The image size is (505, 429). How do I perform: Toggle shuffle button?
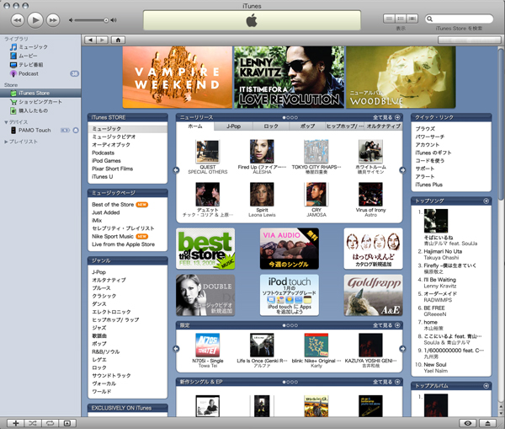pyautogui.click(x=33, y=423)
